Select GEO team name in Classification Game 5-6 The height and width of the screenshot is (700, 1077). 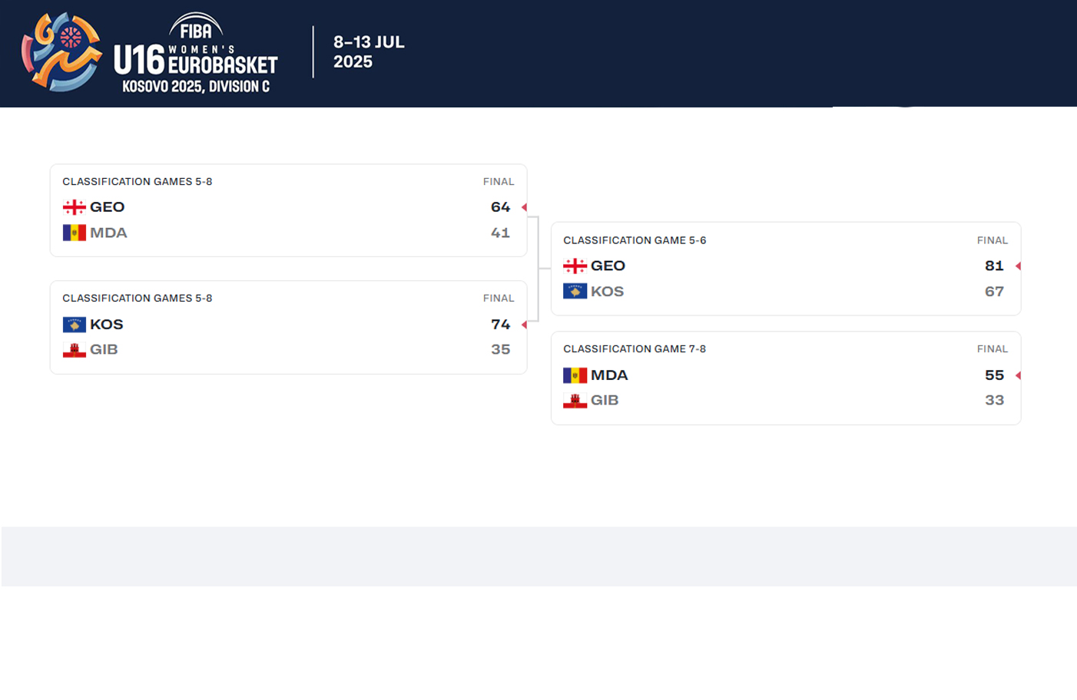(608, 266)
